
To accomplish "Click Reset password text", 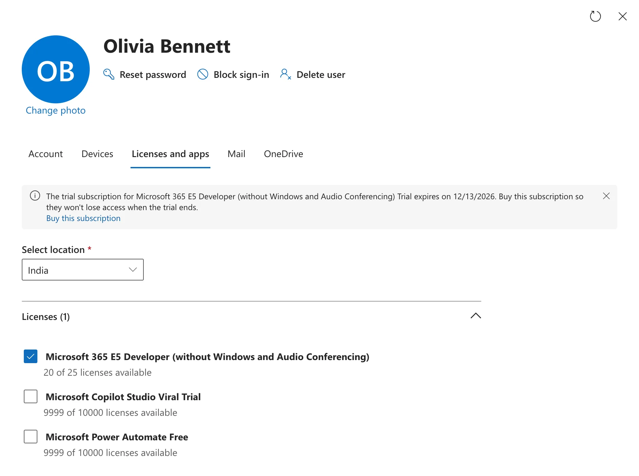I will pyautogui.click(x=153, y=74).
